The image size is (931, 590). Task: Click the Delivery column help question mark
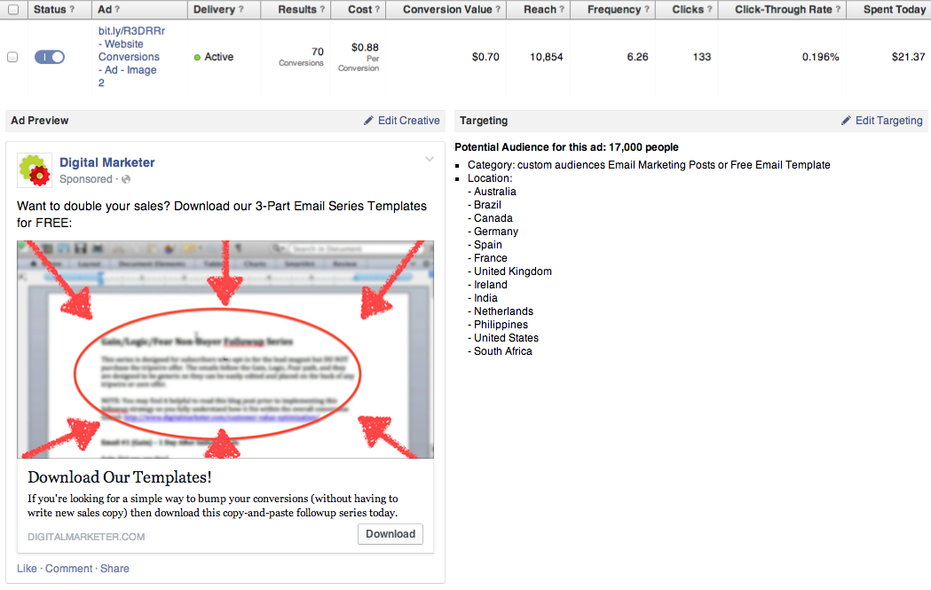click(241, 10)
